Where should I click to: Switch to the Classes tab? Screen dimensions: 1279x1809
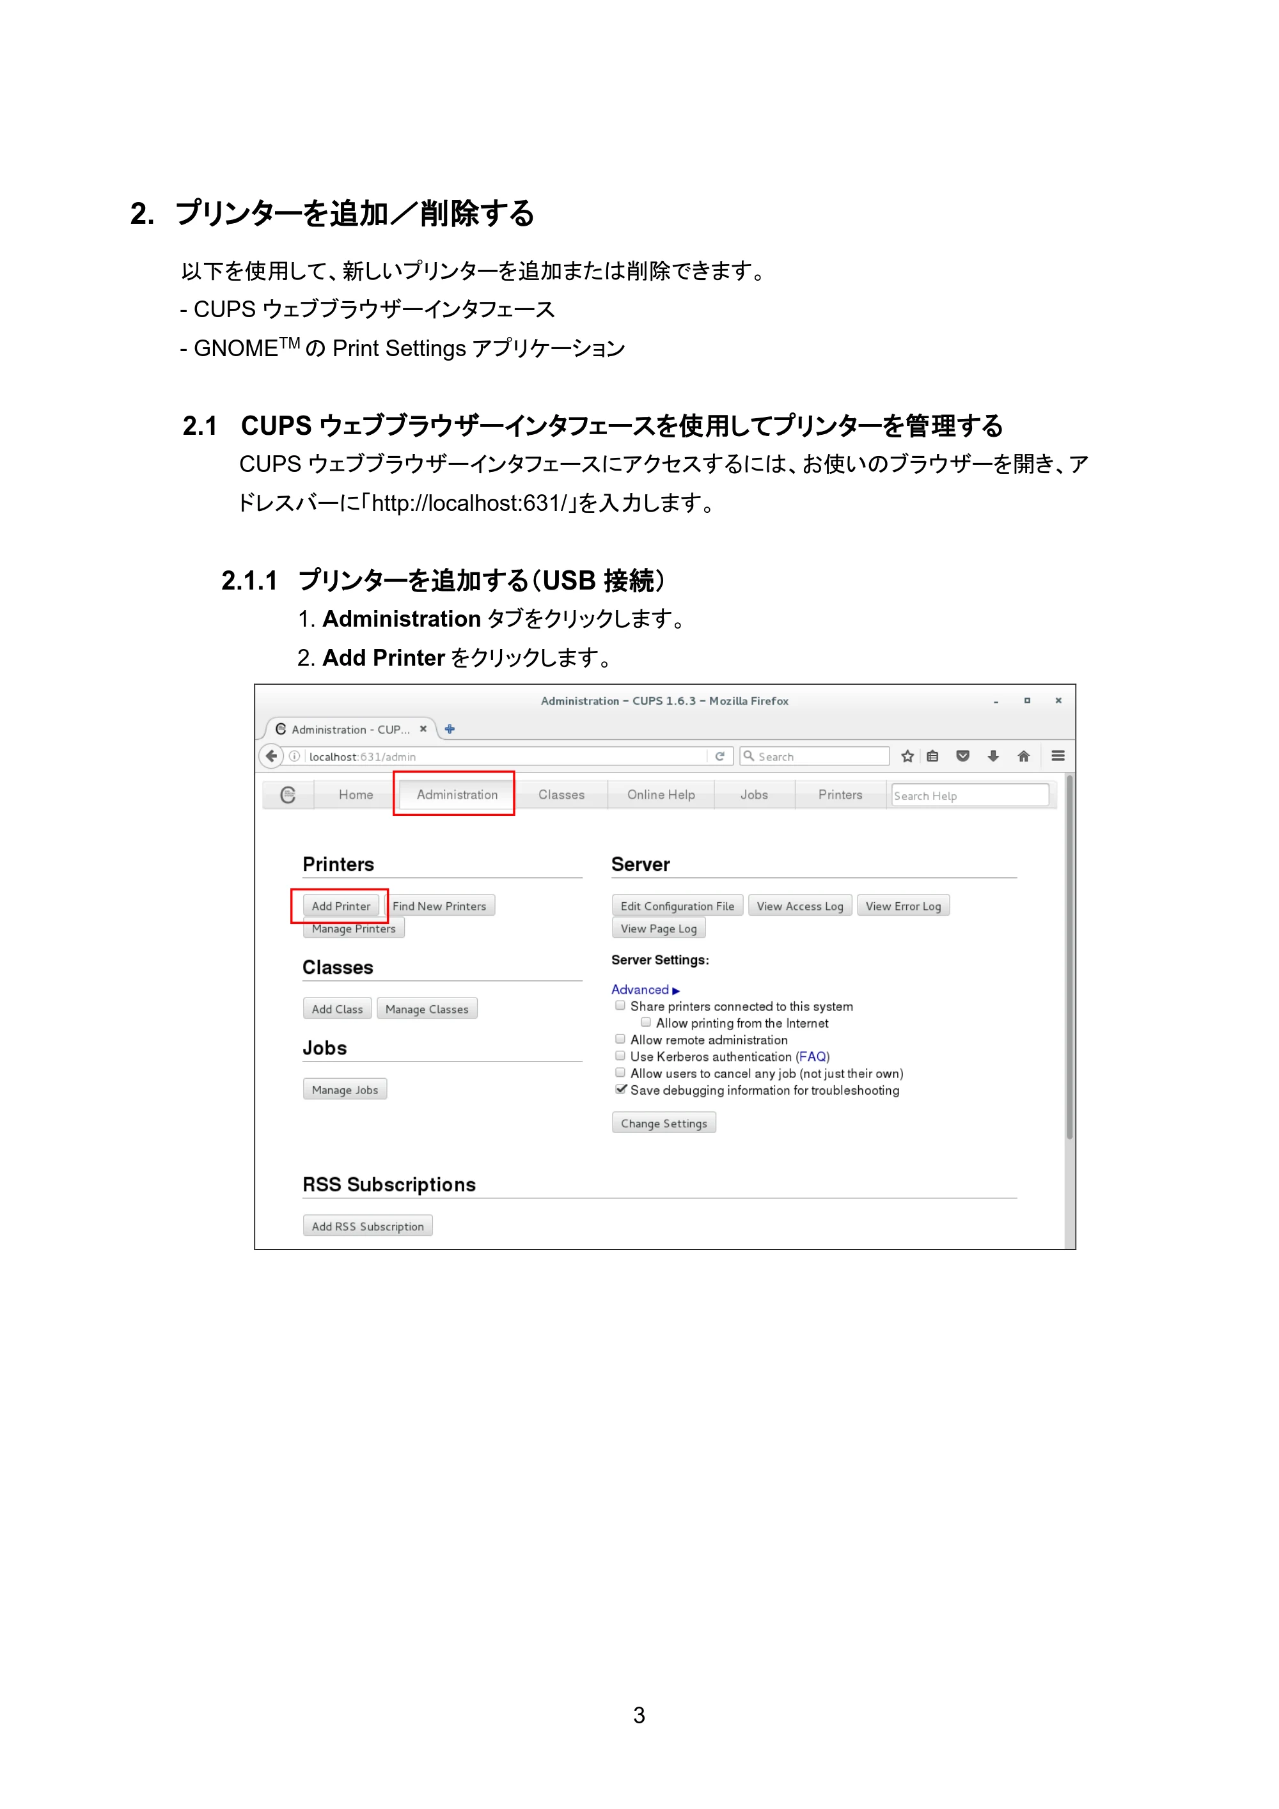pyautogui.click(x=561, y=795)
